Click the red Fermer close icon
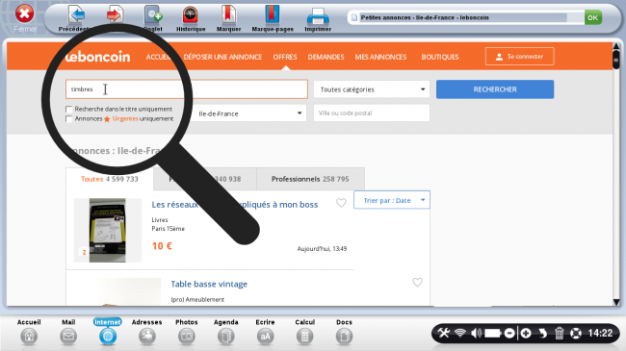The height and width of the screenshot is (351, 626). pos(24,13)
